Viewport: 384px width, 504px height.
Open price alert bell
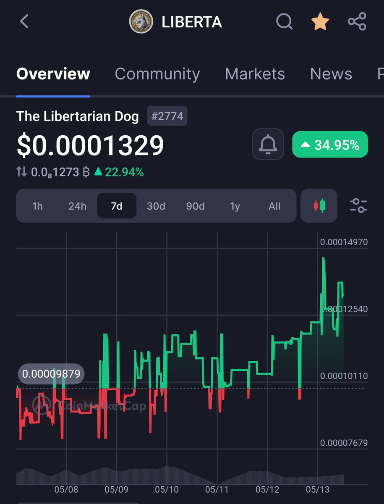[268, 144]
